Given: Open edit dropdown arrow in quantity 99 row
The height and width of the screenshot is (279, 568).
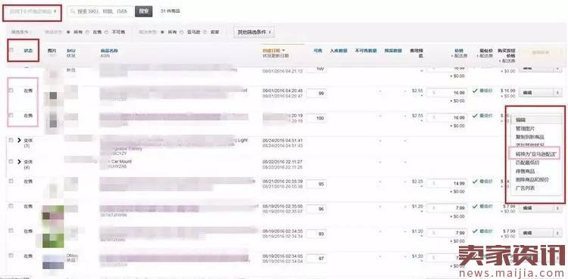Looking at the screenshot, I should tap(558, 93).
